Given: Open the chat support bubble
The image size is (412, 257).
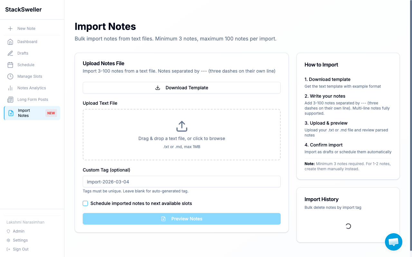Looking at the screenshot, I should pos(393,242).
